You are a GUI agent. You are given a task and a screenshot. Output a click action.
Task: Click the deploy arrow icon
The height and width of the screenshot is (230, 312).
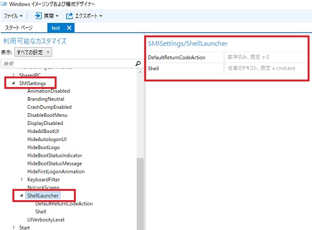[38, 16]
